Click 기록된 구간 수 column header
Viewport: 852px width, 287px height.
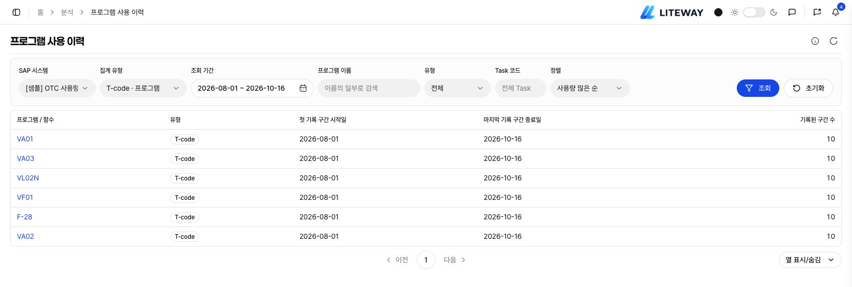pos(817,119)
